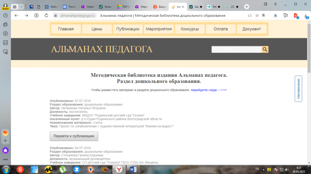
Task: Click the page vertical scrollbar thumb
Action: 309,48
